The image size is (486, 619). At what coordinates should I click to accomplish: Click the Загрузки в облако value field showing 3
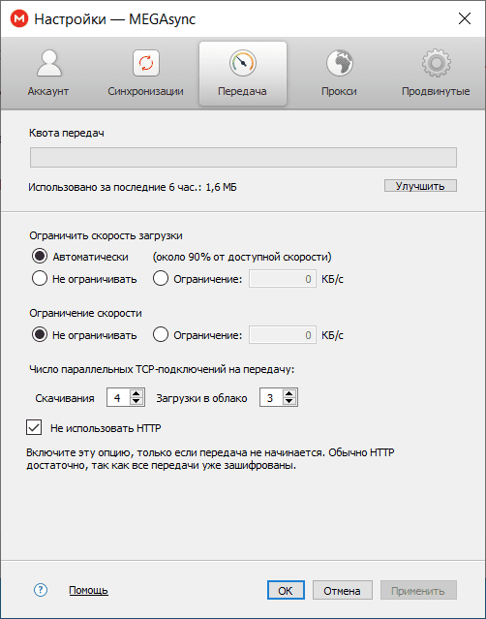click(x=271, y=397)
